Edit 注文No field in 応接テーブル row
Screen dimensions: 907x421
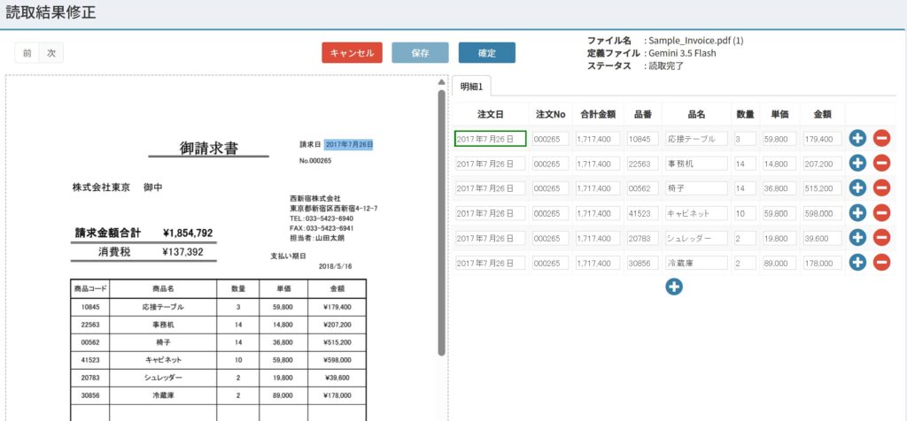click(551, 139)
